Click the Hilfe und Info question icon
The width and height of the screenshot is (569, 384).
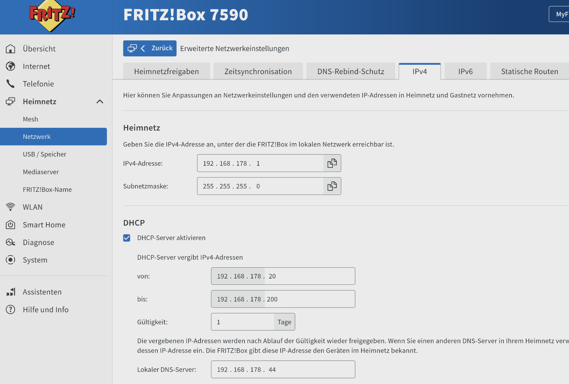point(10,309)
